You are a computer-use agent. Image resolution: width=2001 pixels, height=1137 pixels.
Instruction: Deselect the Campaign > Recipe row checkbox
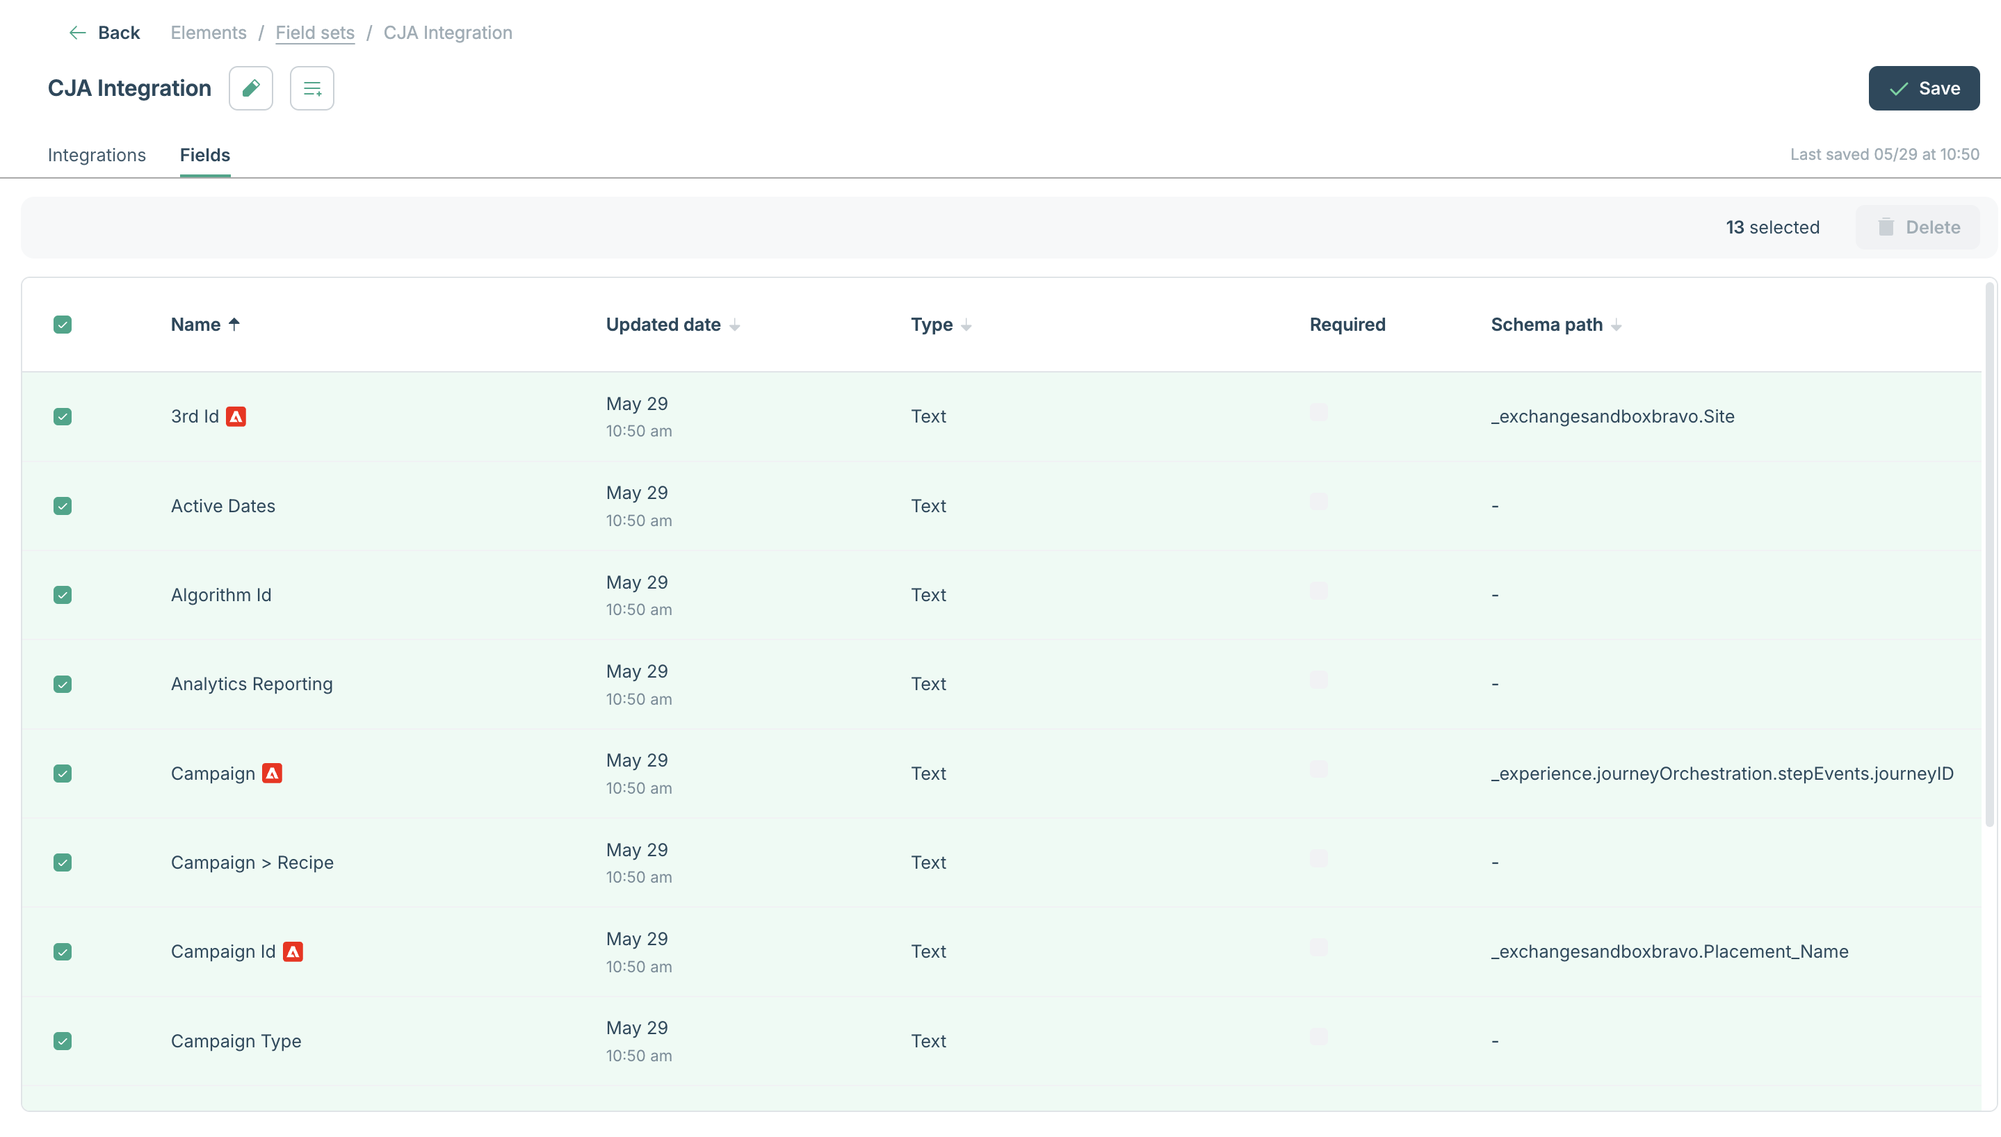tap(63, 862)
